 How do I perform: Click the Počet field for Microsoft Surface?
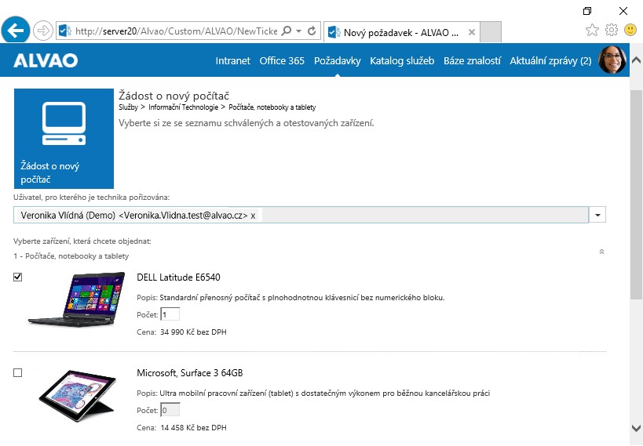pyautogui.click(x=170, y=411)
